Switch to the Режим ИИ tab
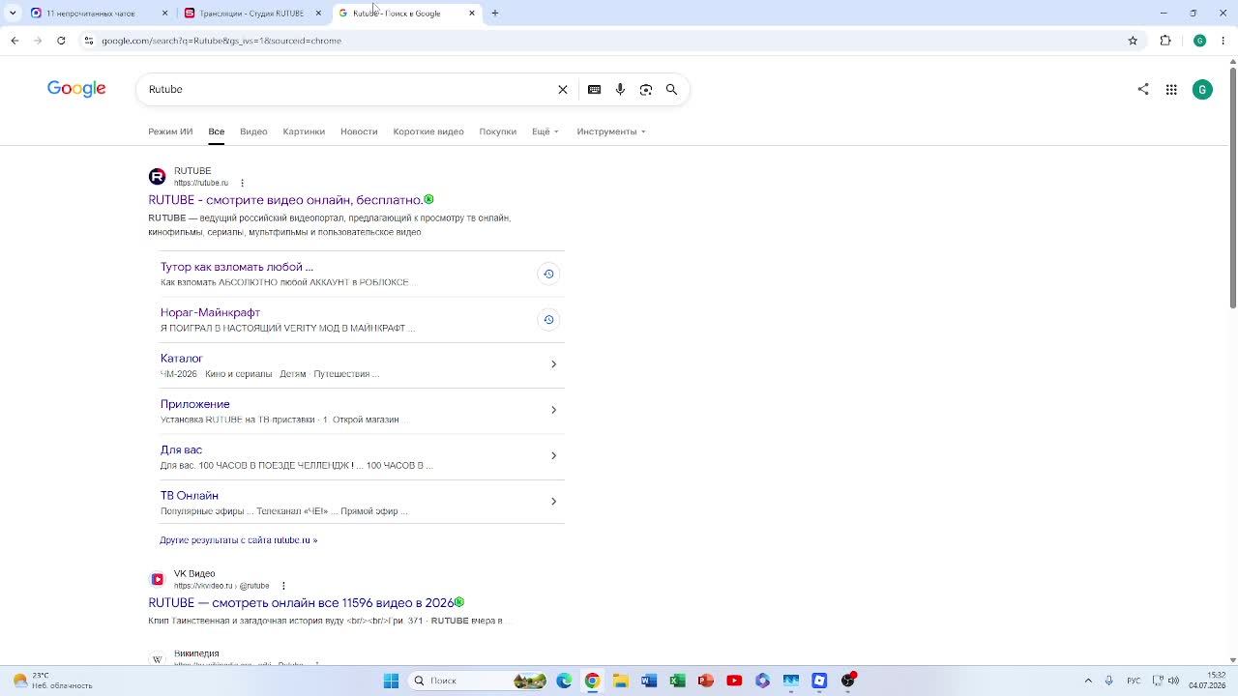The image size is (1238, 696). coord(170,131)
